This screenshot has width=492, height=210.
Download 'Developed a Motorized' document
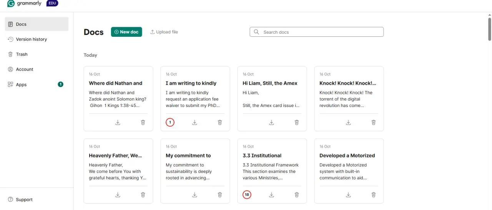[x=349, y=195]
